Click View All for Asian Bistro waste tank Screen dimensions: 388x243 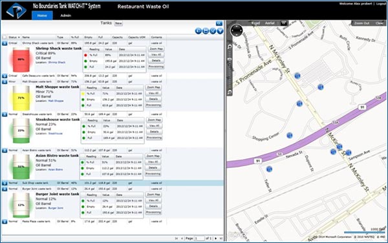coord(153,162)
